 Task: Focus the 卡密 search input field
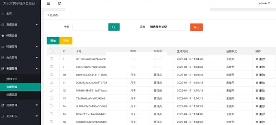[x=89, y=27]
